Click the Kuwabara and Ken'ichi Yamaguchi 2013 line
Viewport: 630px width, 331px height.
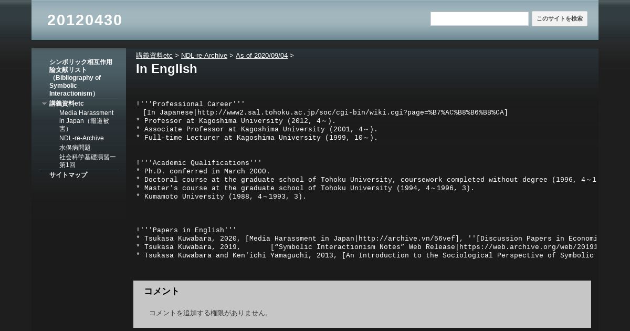(x=366, y=255)
